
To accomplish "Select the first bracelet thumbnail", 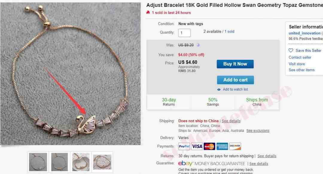I will (x=38, y=162).
